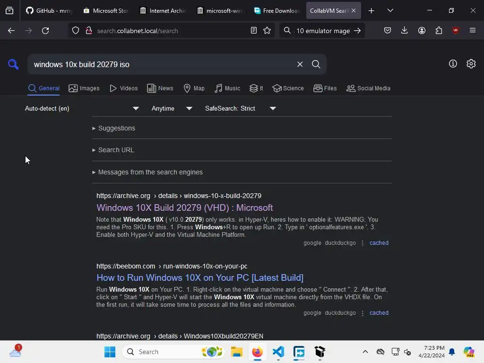
Task: Open Copilot preview icon on taskbar
Action: point(468,352)
